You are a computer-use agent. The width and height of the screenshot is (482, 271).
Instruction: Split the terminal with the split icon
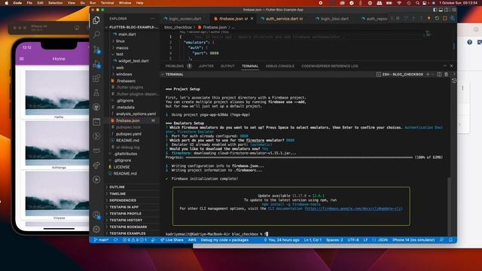point(439,75)
